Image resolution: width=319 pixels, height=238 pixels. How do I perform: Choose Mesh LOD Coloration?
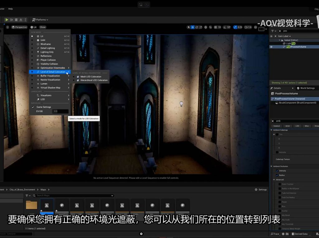[x=91, y=76]
